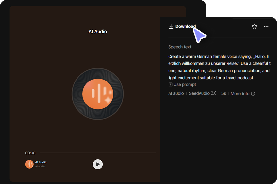Image resolution: width=277 pixels, height=184 pixels.
Task: Click the 'AI audio' tag in metadata row
Action: [x=176, y=93]
